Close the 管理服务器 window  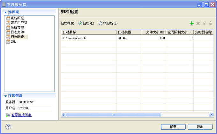click(x=212, y=4)
